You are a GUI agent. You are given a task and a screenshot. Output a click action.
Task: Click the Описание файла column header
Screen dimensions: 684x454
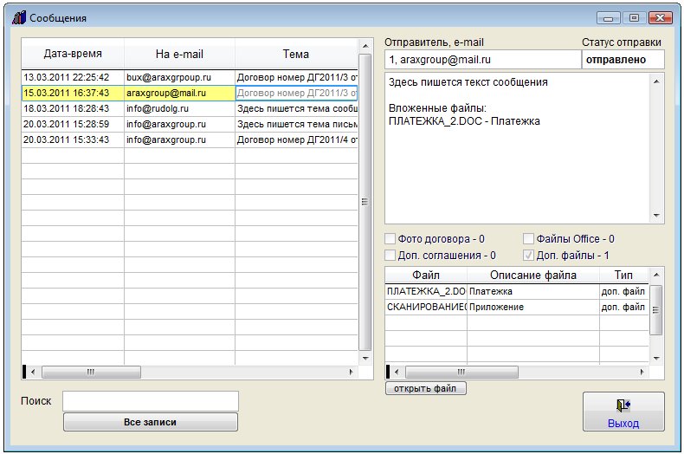tap(532, 276)
